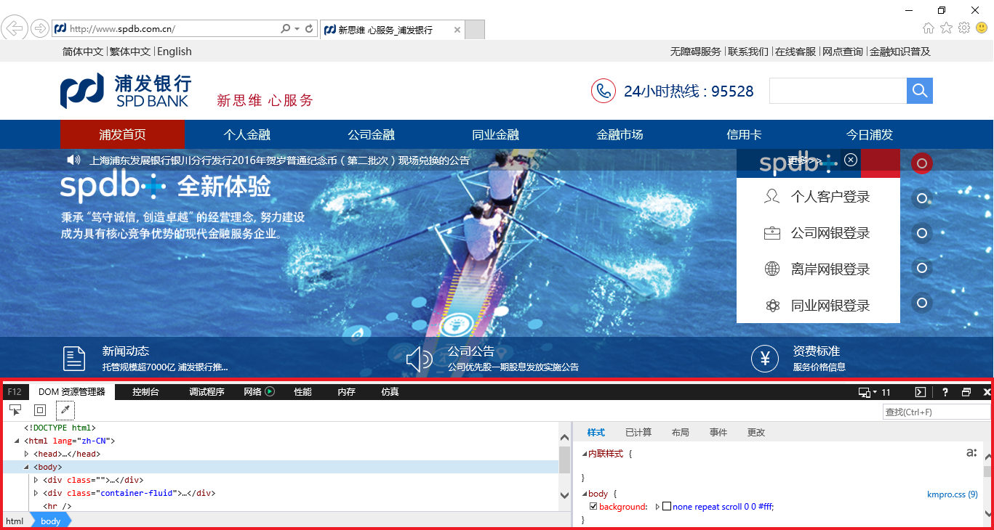Click the 公司公告 loudspeaker icon
The width and height of the screenshot is (994, 530).
(420, 359)
